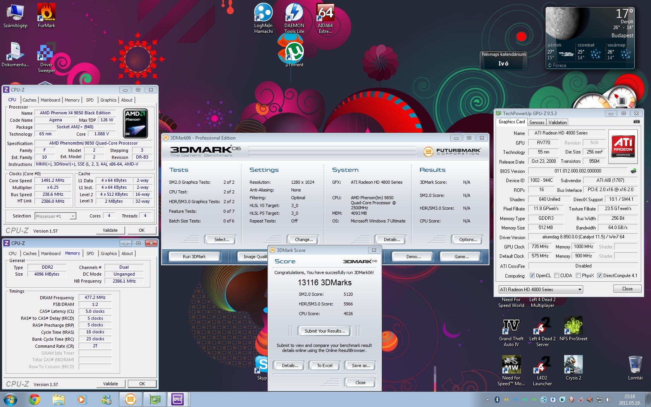Click the AMD Phenom logo in CPU-Z
This screenshot has width=651, height=407.
pyautogui.click(x=135, y=123)
